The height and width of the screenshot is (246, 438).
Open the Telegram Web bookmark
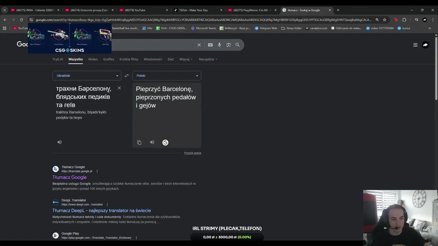coord(266,28)
